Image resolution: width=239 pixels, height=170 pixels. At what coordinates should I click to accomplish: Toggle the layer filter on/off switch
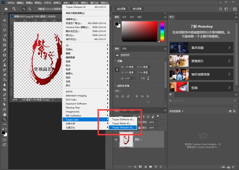(158, 116)
